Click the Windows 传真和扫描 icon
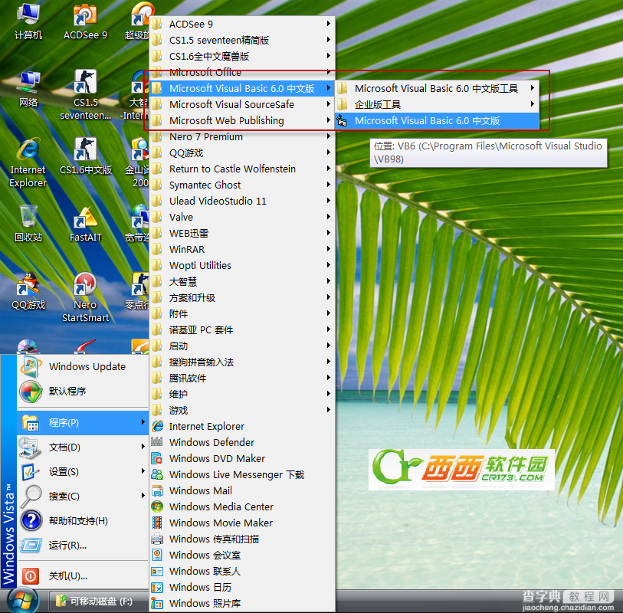 pos(157,539)
